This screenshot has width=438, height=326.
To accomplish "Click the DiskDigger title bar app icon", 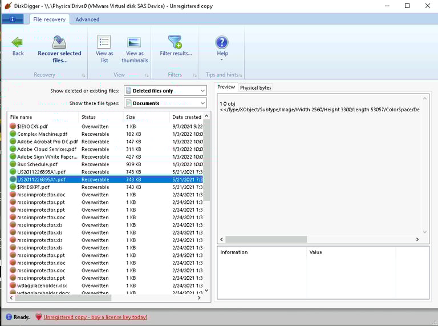I will pos(9,6).
